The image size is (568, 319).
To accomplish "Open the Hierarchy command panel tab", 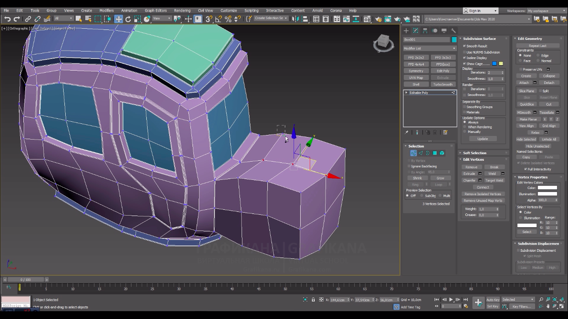I will (425, 31).
